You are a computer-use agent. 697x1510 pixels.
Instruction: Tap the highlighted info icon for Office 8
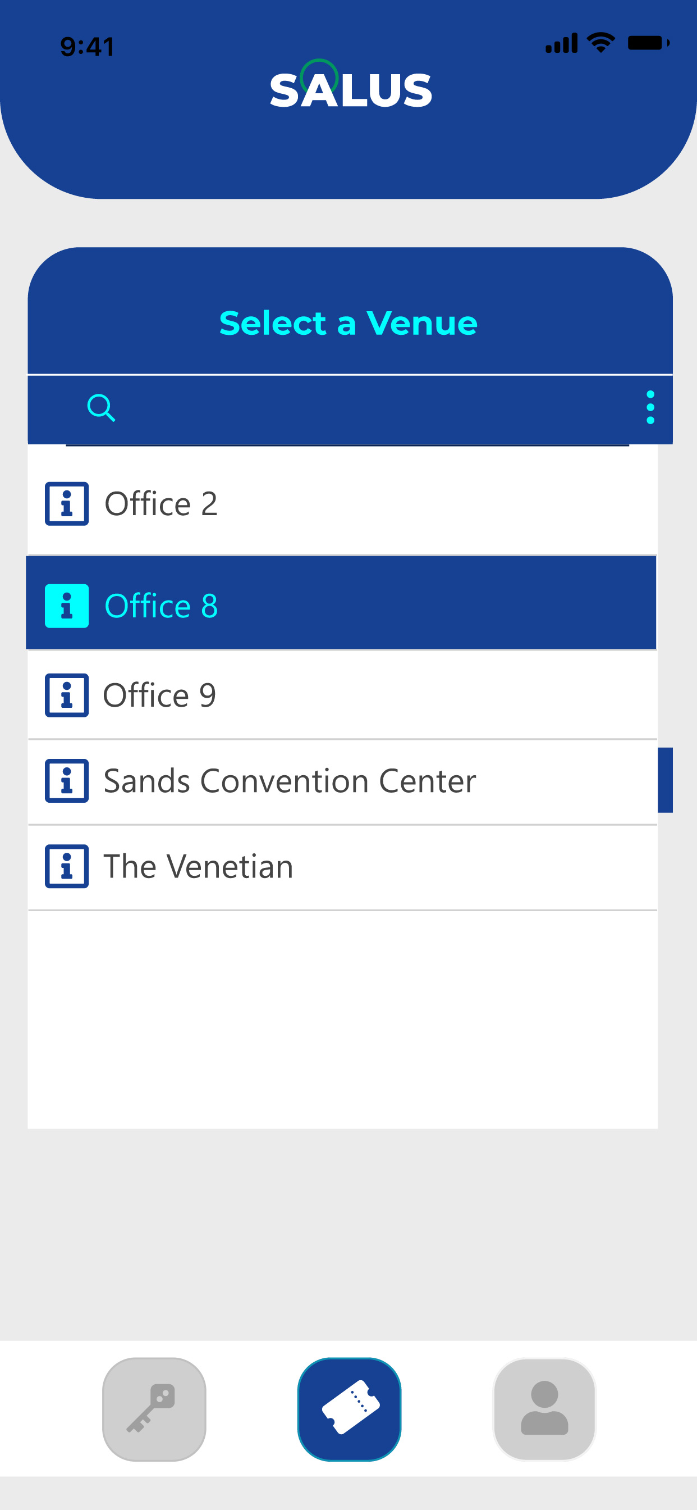[67, 606]
